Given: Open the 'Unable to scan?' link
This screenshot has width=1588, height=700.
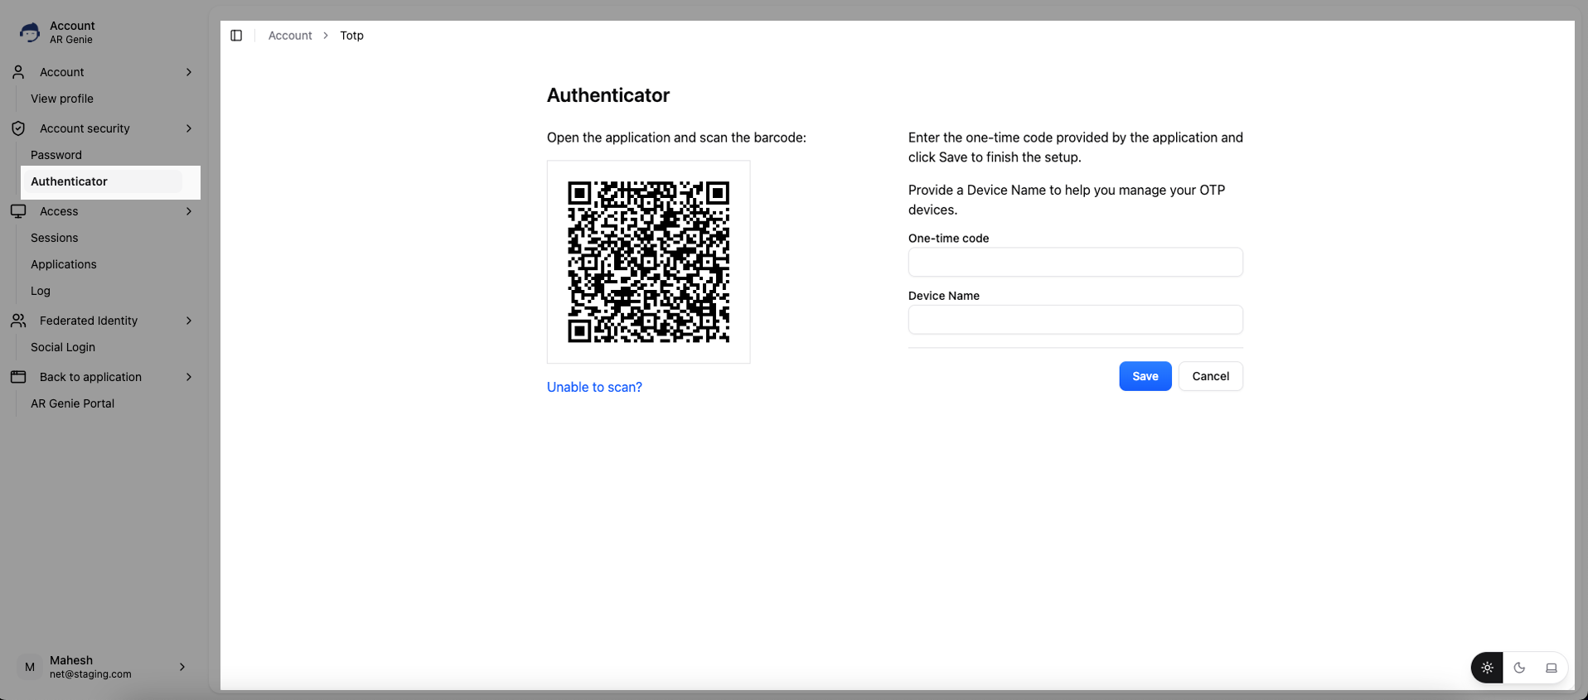Looking at the screenshot, I should (594, 387).
